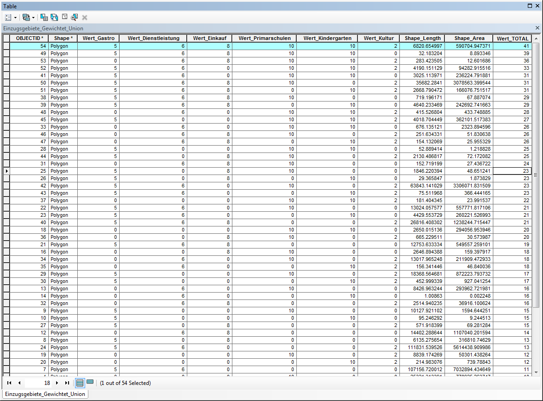
Task: Jump to the last record
Action: point(67,383)
